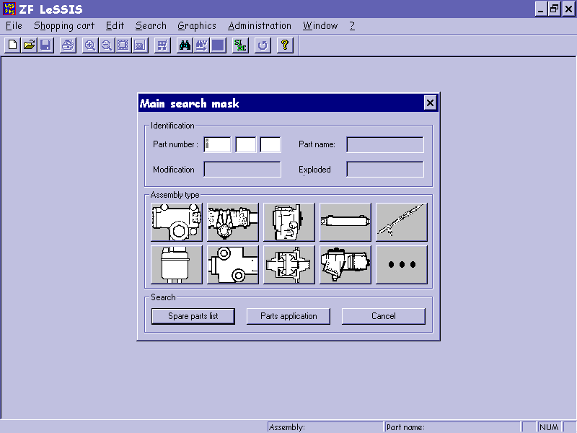Click the arrow icon right of binoculars
The height and width of the screenshot is (433, 577).
tap(201, 45)
